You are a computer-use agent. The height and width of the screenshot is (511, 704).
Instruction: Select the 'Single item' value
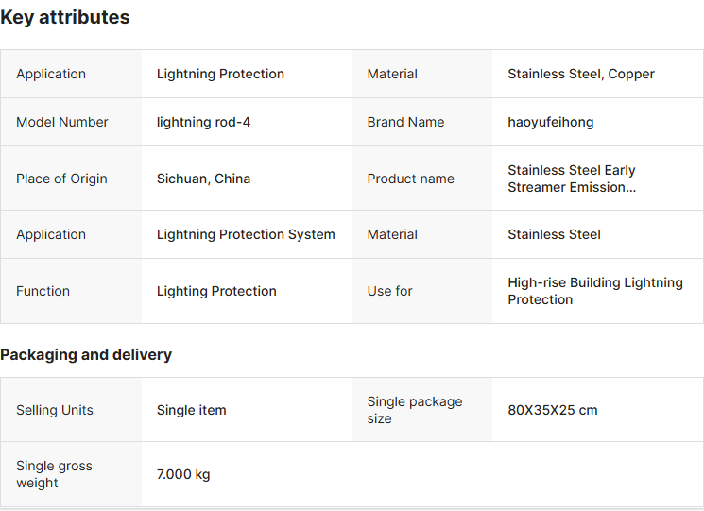click(x=191, y=410)
